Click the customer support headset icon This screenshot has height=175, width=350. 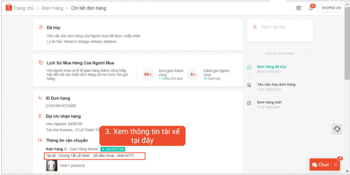[x=337, y=129]
